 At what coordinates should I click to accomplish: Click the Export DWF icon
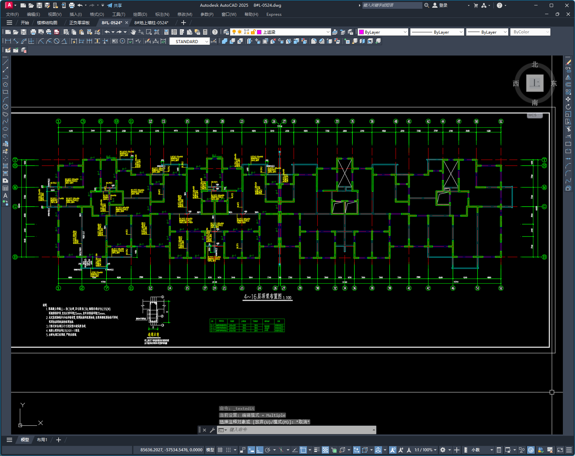click(x=57, y=32)
